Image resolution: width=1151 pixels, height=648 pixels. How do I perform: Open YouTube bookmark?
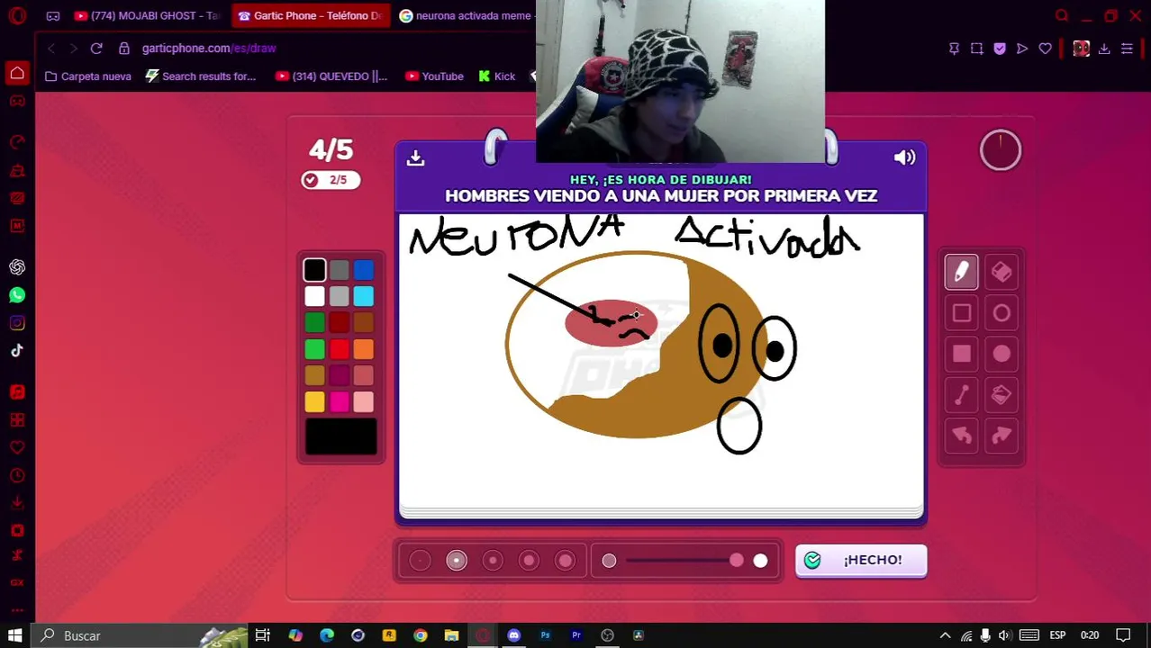434,76
